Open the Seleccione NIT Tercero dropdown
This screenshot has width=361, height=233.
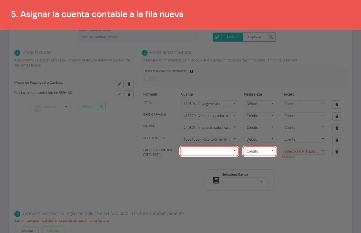pyautogui.click(x=304, y=151)
